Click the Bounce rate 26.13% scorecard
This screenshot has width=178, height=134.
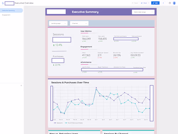coord(117,55)
